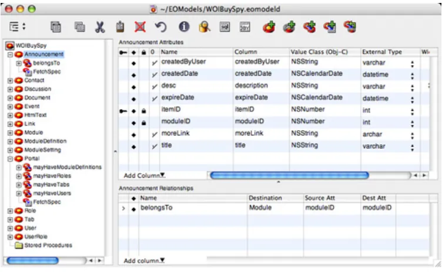
Task: Click right arrow of attributes scrollbar
Action: [424, 175]
